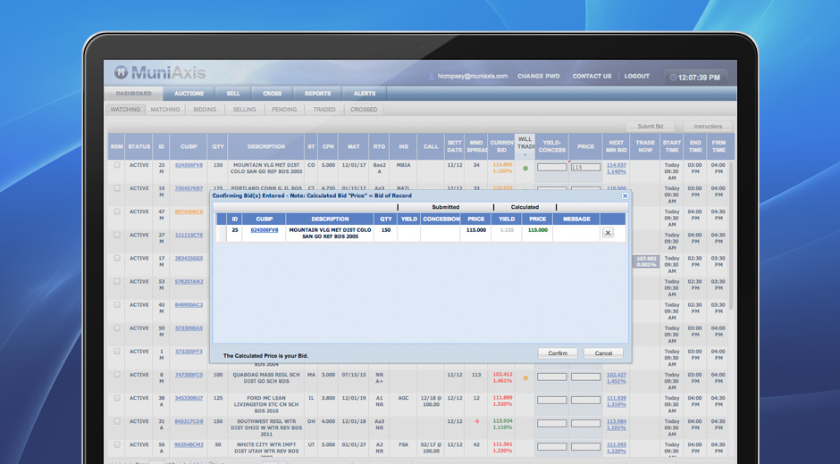Check the REM checkbox for ID 8 row
The width and height of the screenshot is (840, 464).
(x=117, y=375)
